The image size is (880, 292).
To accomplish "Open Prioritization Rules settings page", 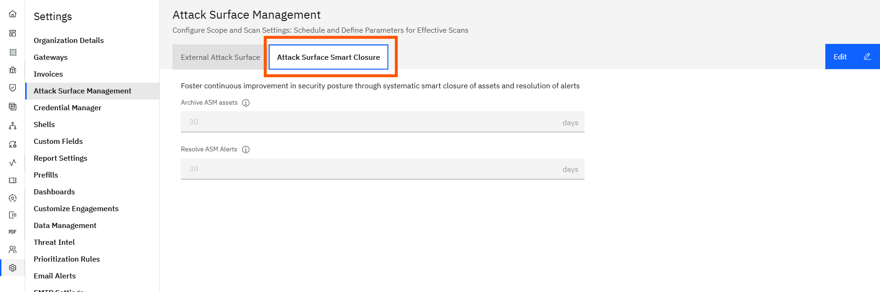I will (67, 259).
